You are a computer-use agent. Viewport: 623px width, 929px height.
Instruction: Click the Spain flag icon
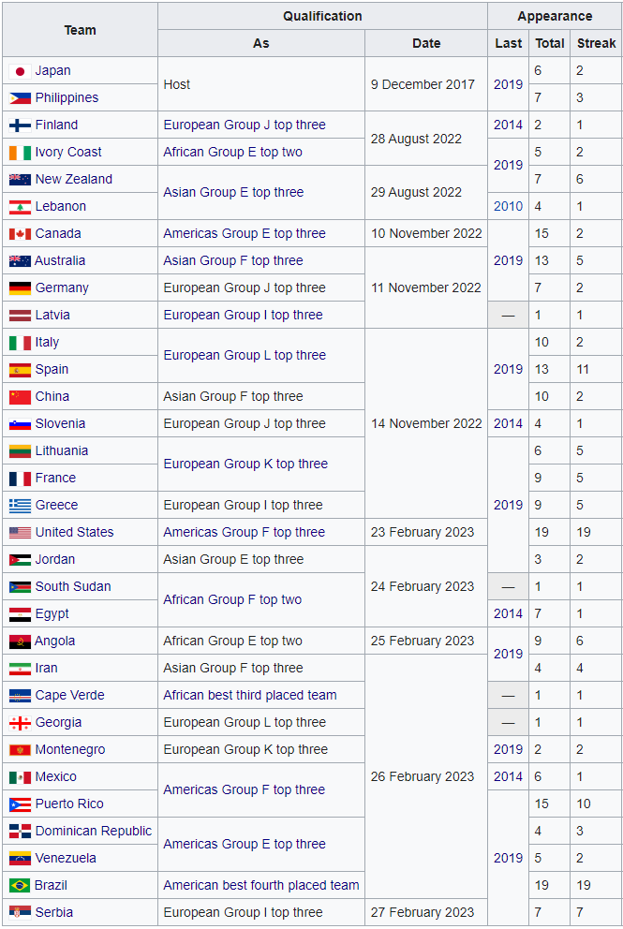pos(20,370)
